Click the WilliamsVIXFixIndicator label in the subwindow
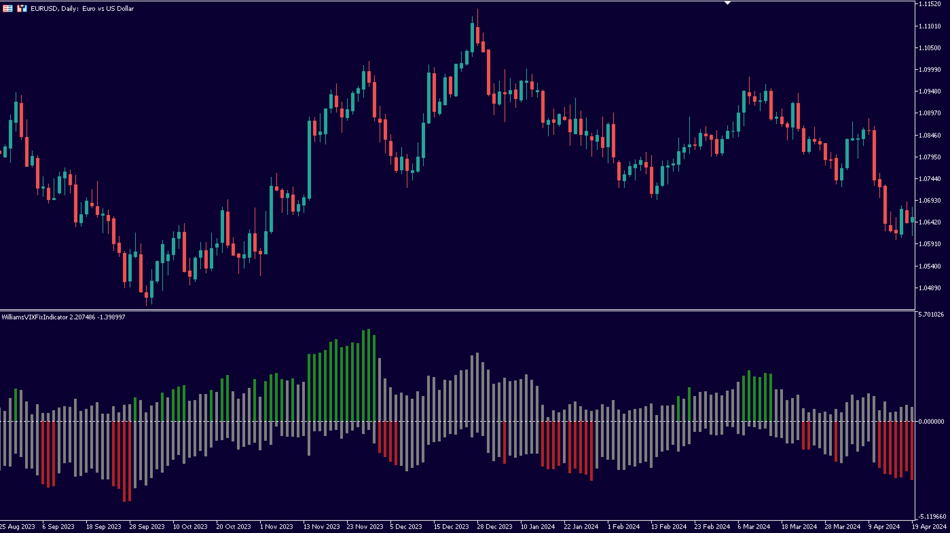The height and width of the screenshot is (533, 950). pos(63,317)
